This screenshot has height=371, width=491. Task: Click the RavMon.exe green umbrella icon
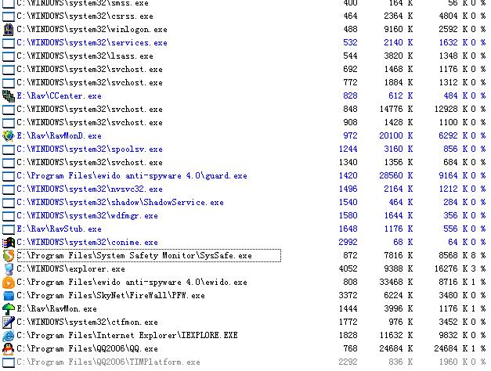pyautogui.click(x=8, y=308)
